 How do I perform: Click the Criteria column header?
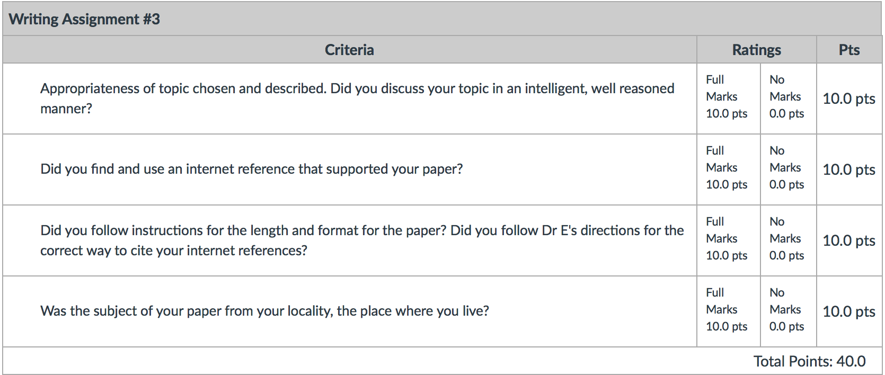(x=349, y=50)
